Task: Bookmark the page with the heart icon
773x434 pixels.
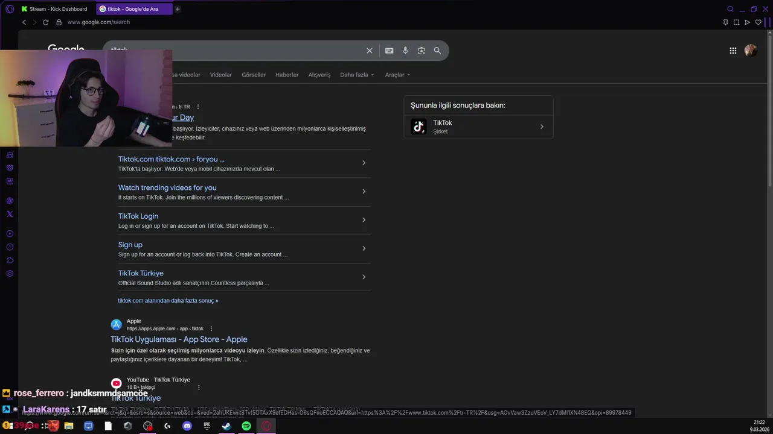Action: click(759, 22)
